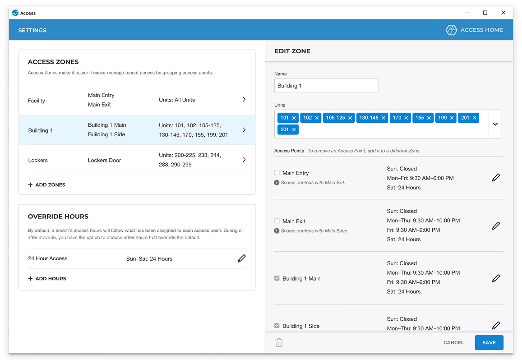The height and width of the screenshot is (364, 522).
Task: Click the edit pencil for Main Exit hours
Action: click(496, 226)
